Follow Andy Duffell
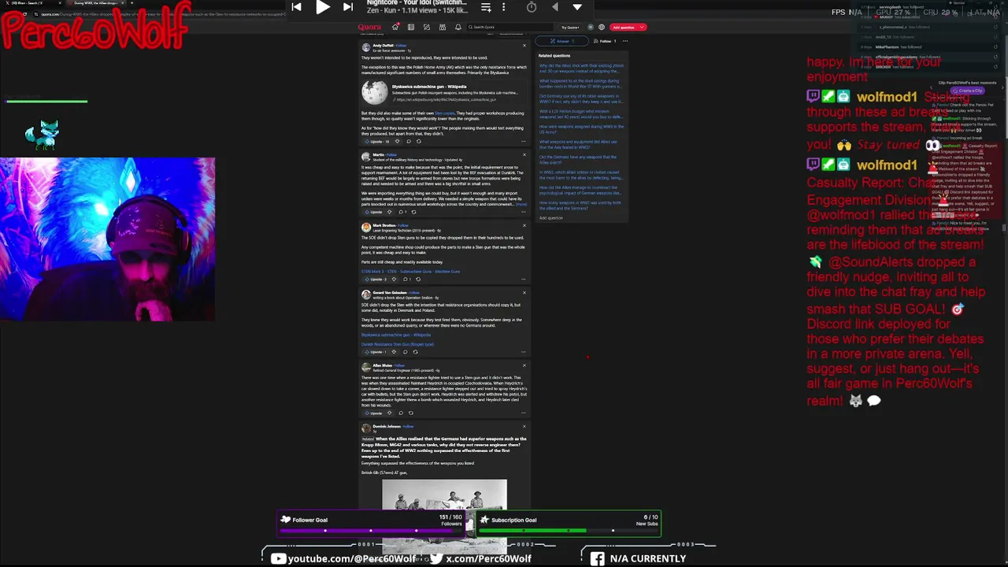The height and width of the screenshot is (567, 1008). [402, 46]
